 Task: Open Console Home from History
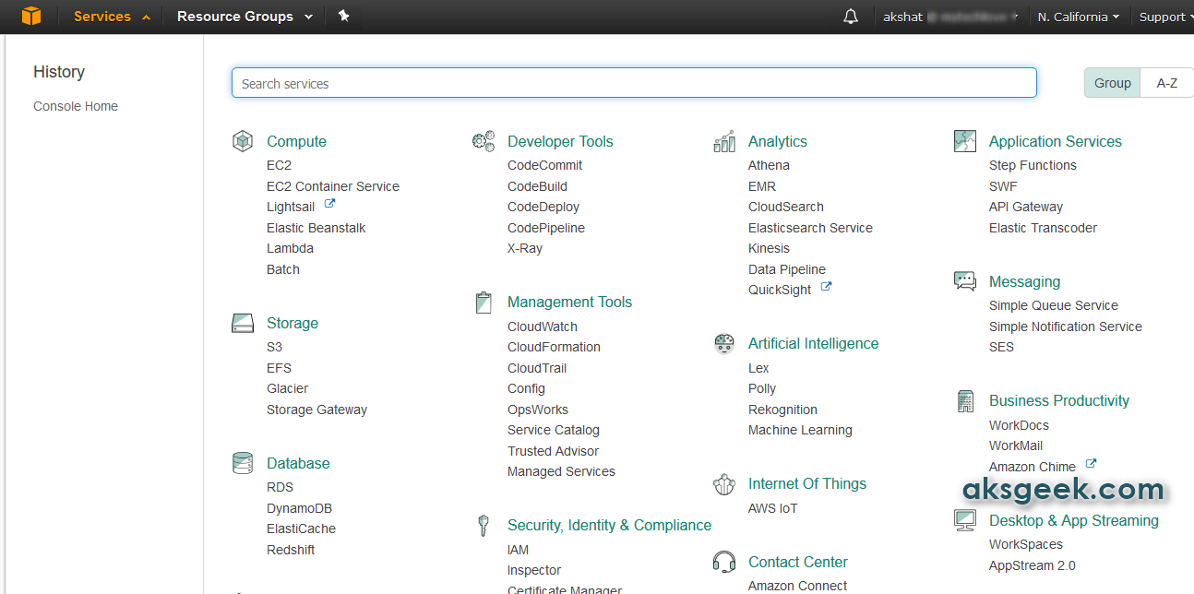click(76, 106)
